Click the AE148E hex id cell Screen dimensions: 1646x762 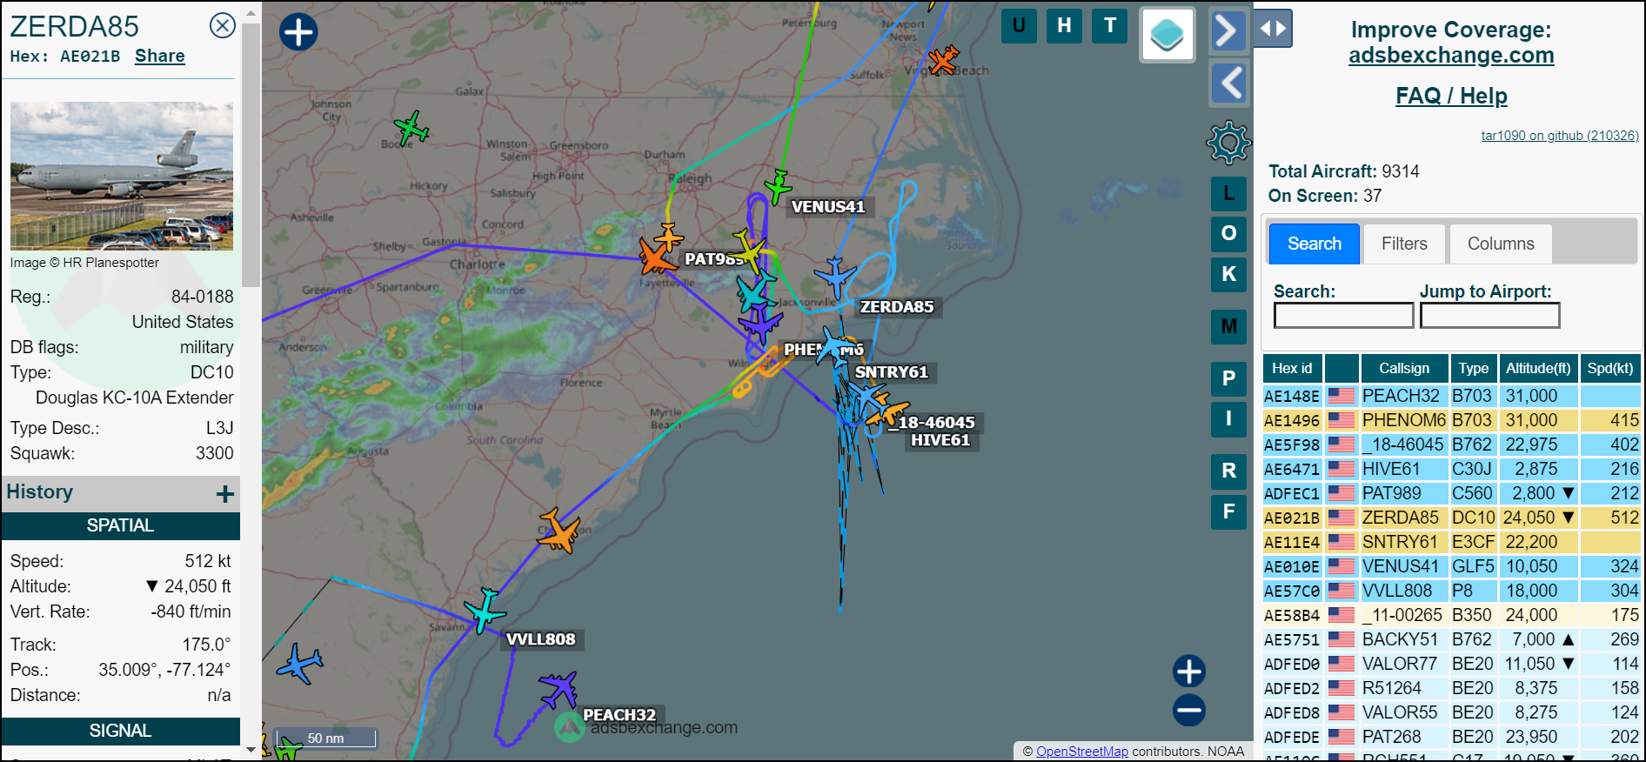coord(1292,396)
